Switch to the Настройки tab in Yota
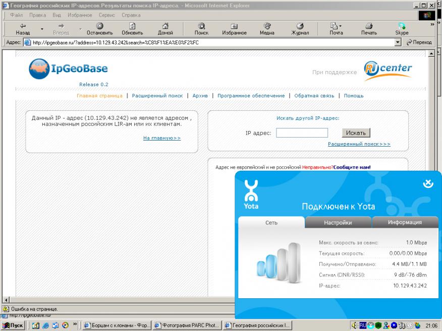The image size is (442, 331). click(338, 222)
